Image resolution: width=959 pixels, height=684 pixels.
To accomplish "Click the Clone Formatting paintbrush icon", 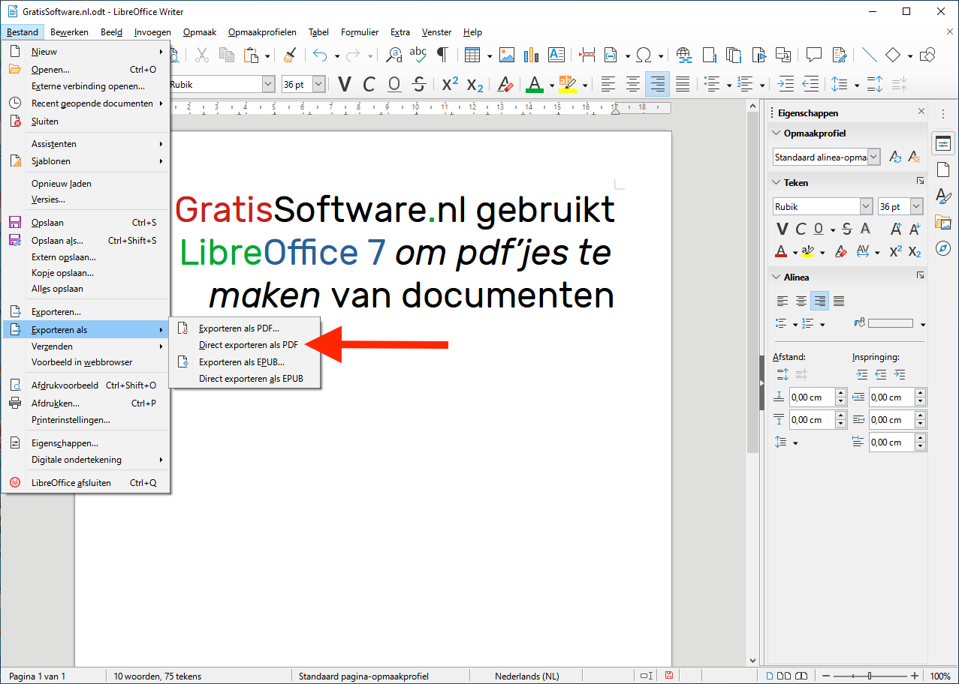I will click(x=289, y=55).
